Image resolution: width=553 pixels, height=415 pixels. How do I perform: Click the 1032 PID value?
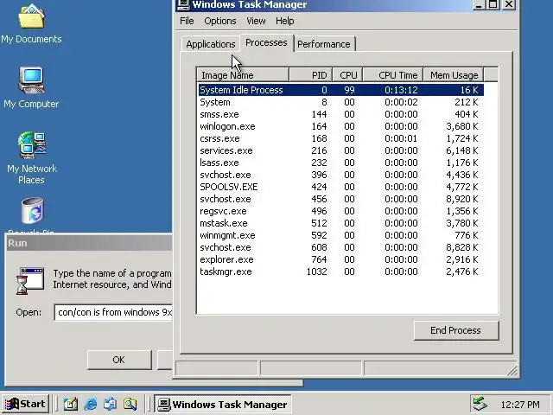click(x=317, y=271)
